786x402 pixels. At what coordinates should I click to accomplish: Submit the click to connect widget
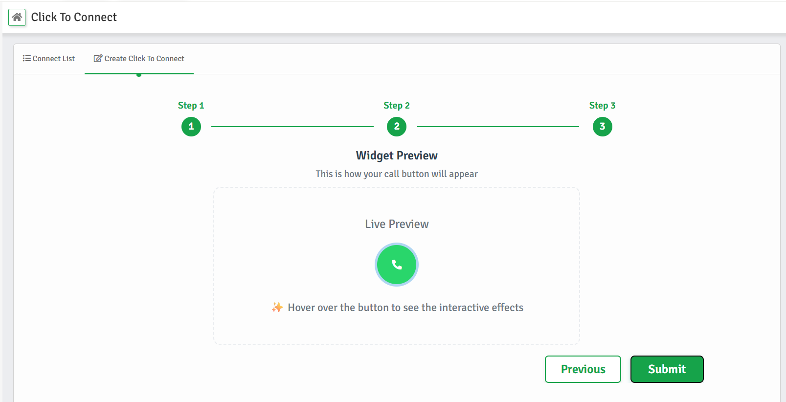[667, 369]
